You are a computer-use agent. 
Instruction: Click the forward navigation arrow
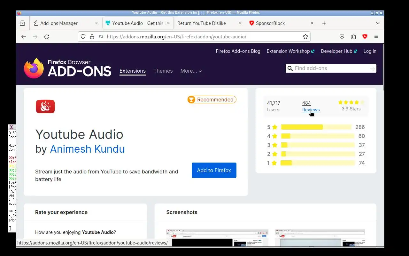(x=35, y=36)
